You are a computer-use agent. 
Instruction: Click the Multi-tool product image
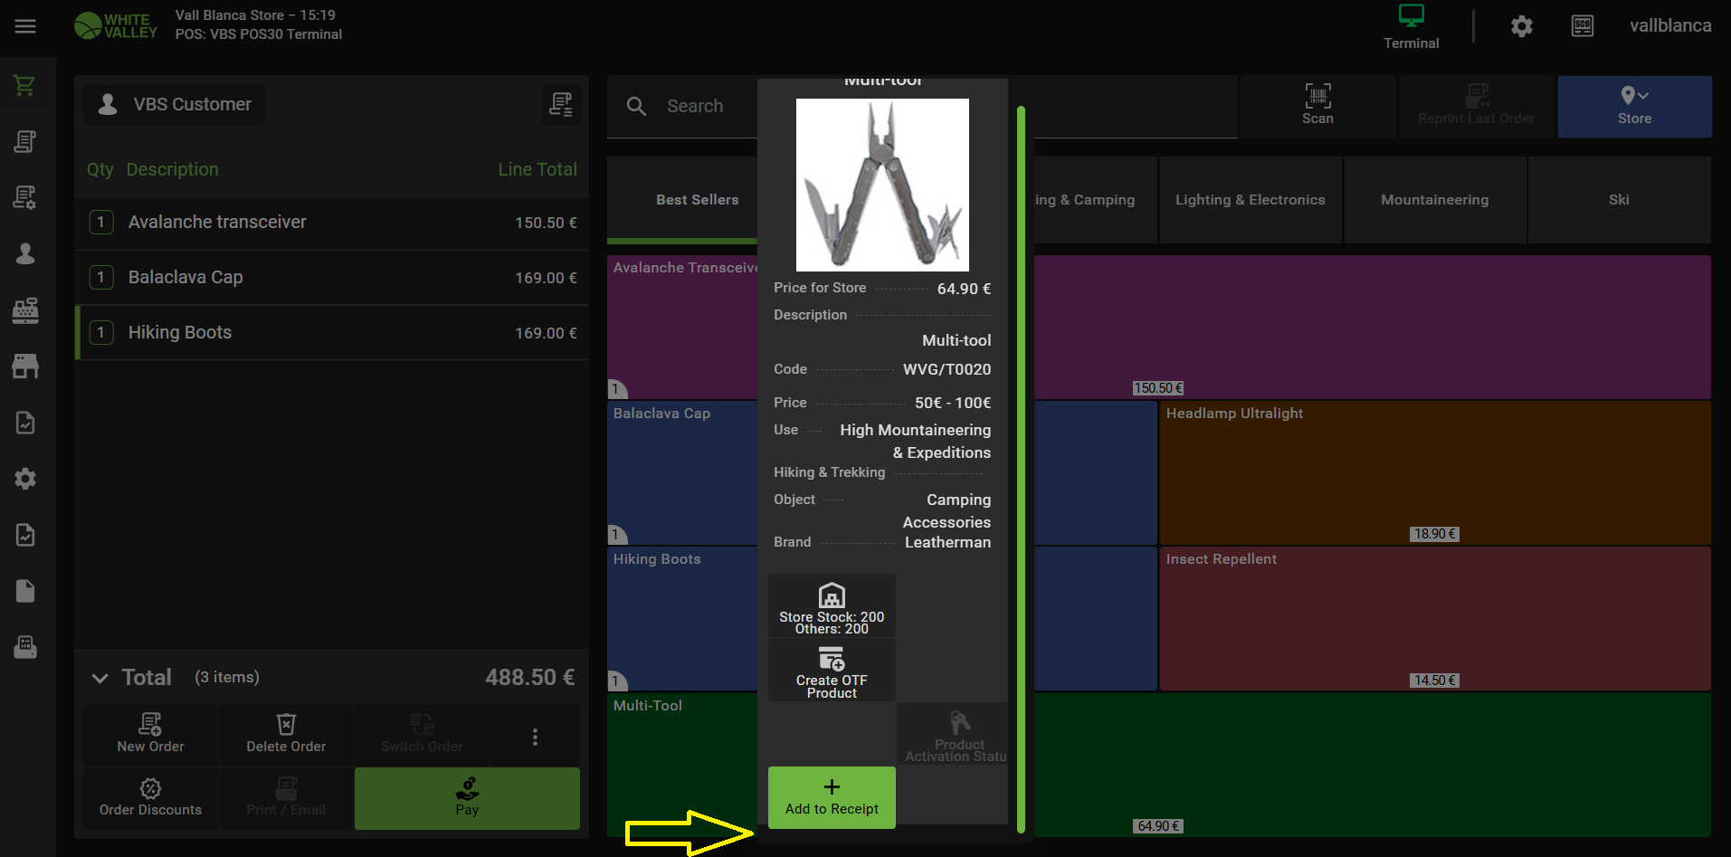[x=882, y=185]
